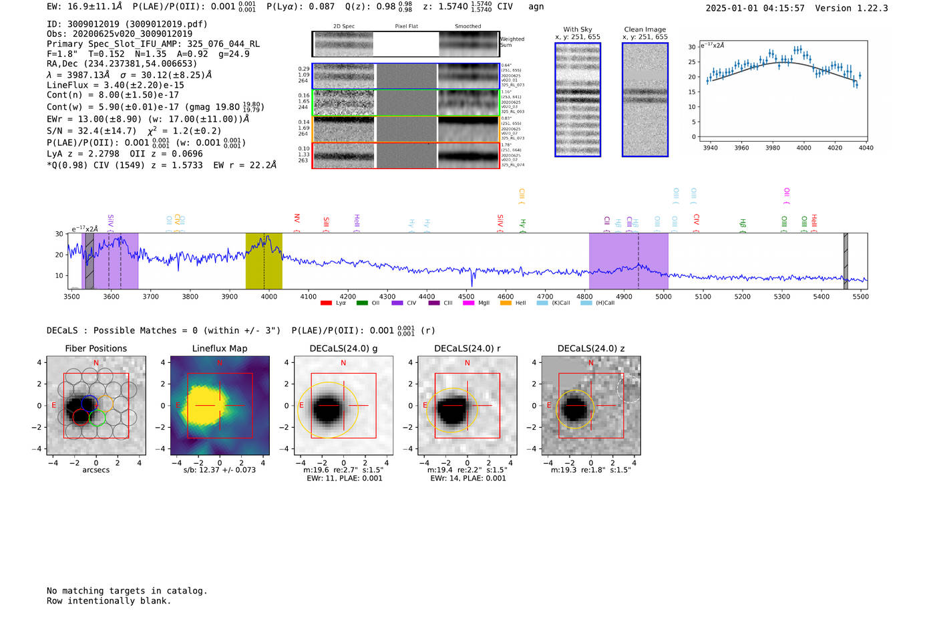The width and height of the screenshot is (935, 637).
Task: Click the Cont(n) = 8.00(±1.50)e-17 text
Action: (x=113, y=95)
